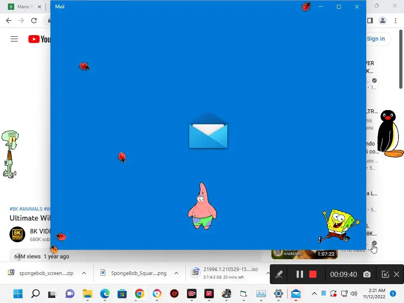The height and width of the screenshot is (303, 404).
Task: Show the hidden system tray icons
Action: (x=314, y=294)
